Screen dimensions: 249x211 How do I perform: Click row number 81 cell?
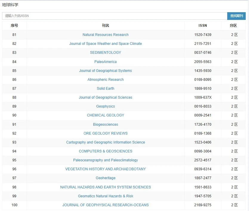[x=14, y=35]
